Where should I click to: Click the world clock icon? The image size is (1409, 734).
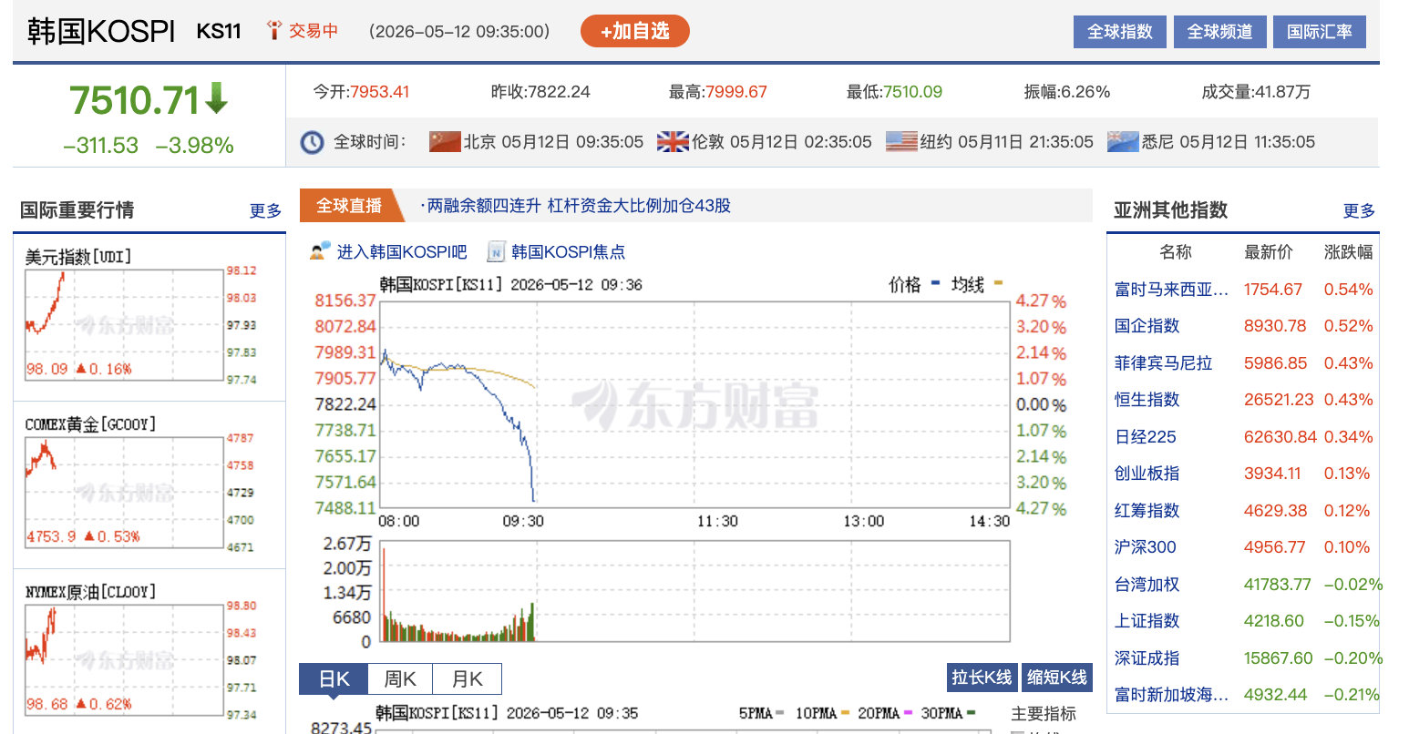pyautogui.click(x=312, y=142)
